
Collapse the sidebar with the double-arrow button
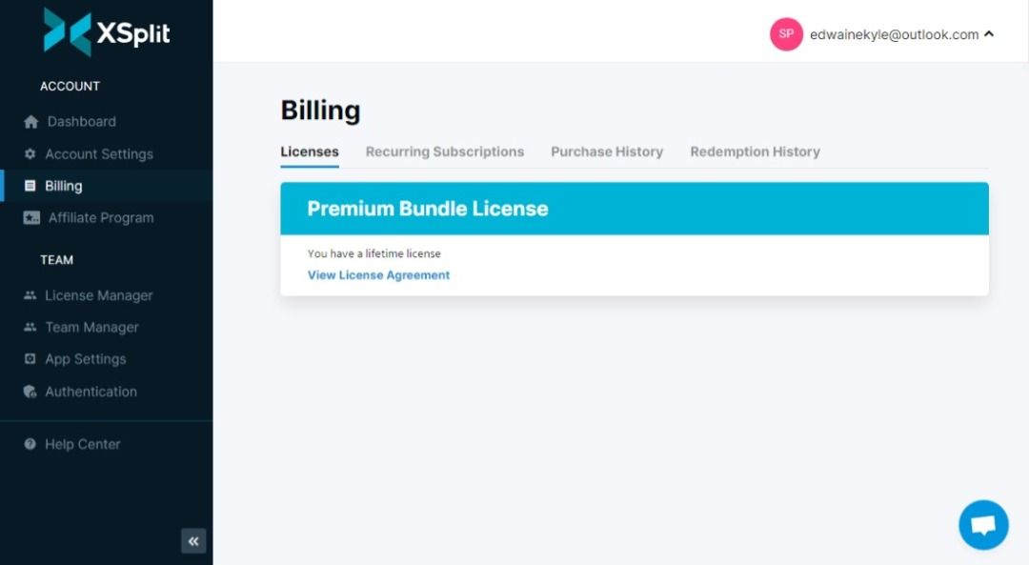193,540
